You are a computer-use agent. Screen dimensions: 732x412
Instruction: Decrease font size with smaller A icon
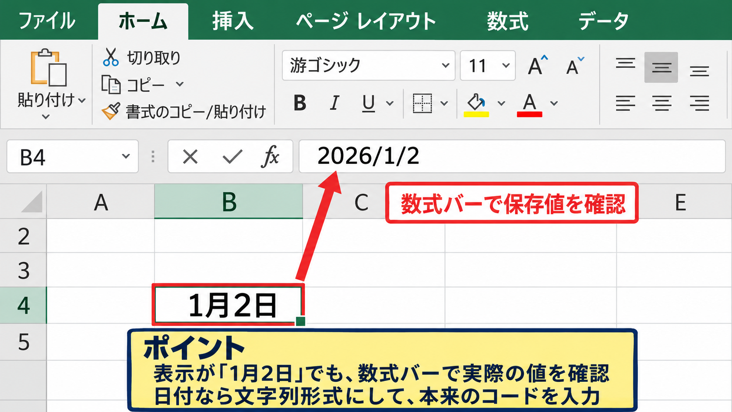[574, 66]
